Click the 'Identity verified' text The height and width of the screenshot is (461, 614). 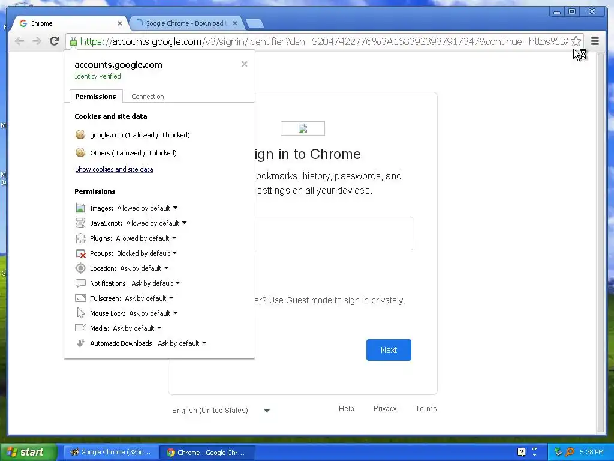(98, 76)
